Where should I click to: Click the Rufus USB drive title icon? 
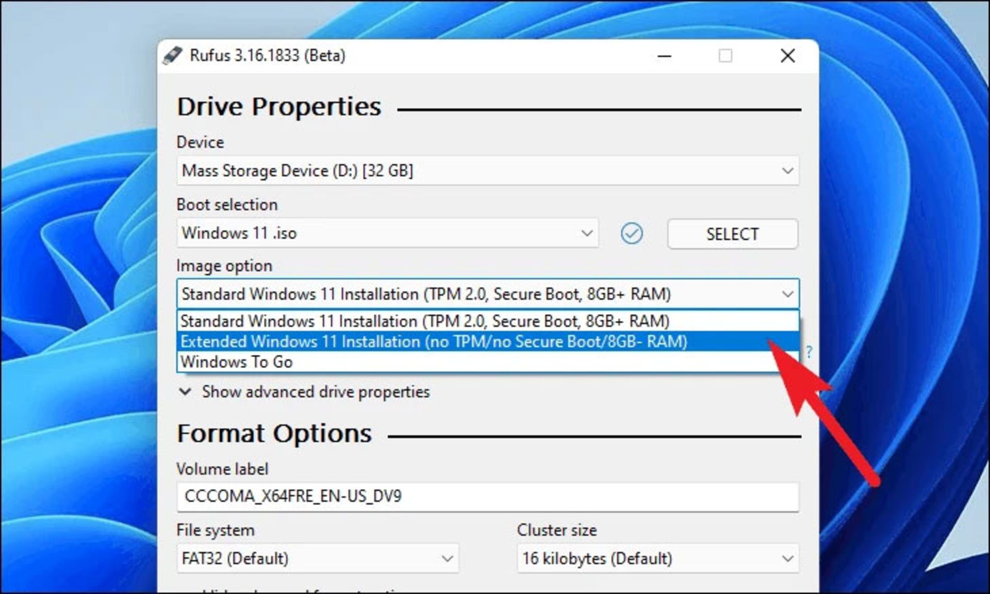tap(172, 55)
